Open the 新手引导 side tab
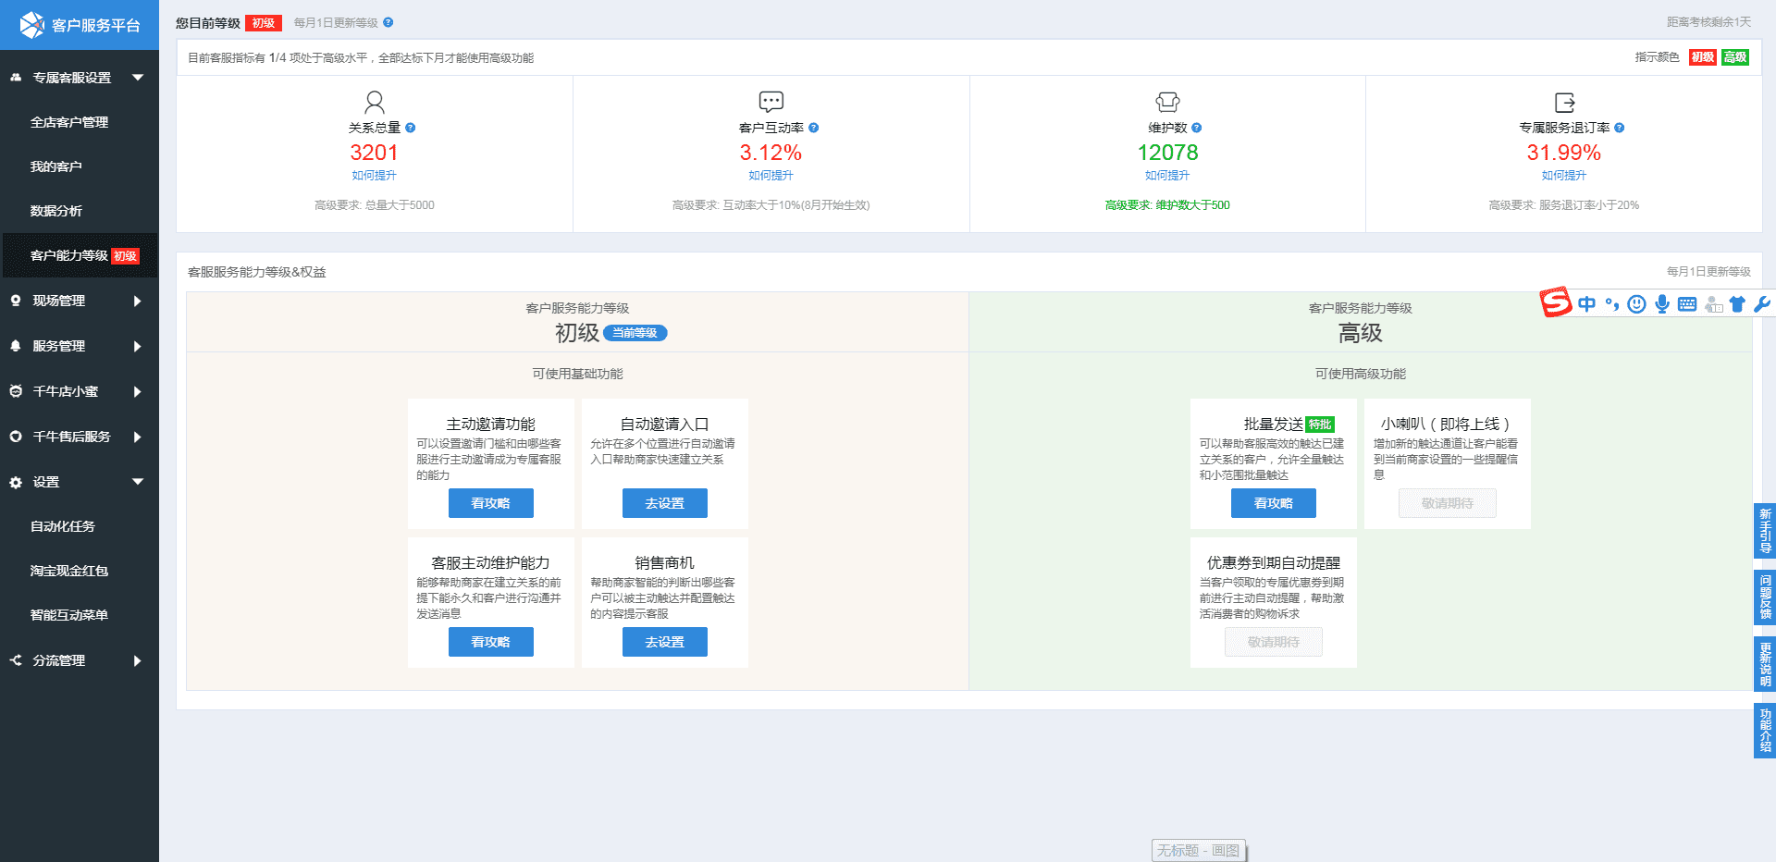Screen dimensions: 1776x862 pos(1765,531)
